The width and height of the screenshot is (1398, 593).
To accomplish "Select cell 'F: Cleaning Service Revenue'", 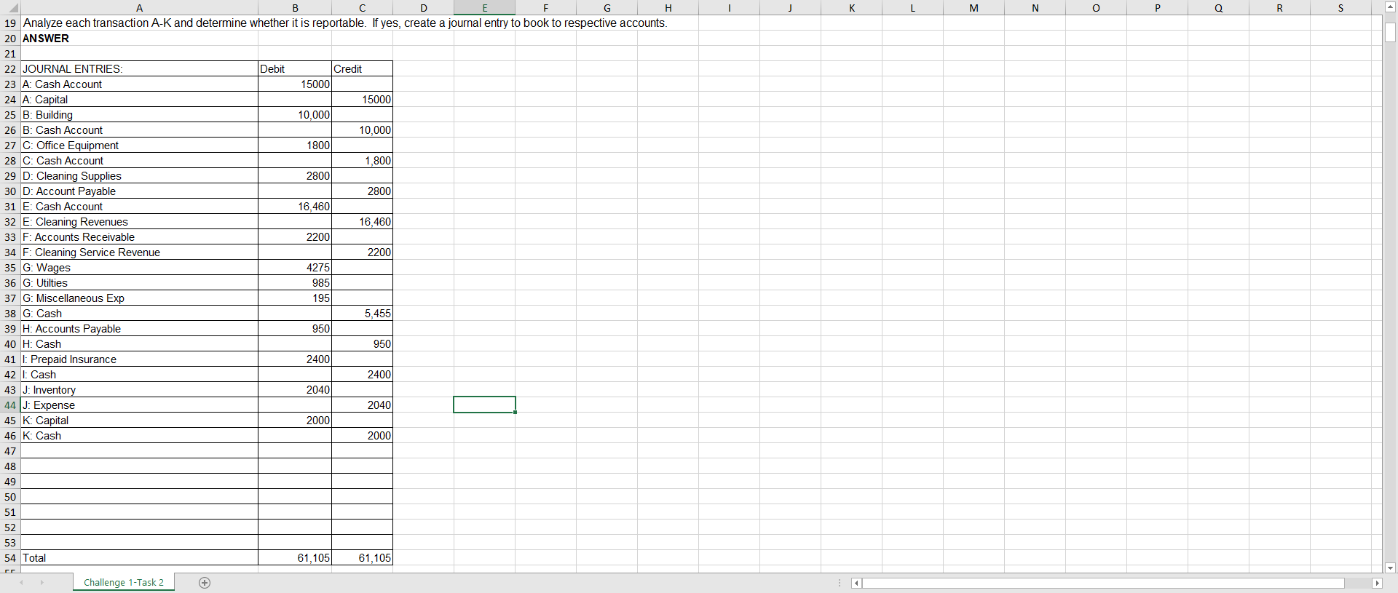I will point(139,252).
